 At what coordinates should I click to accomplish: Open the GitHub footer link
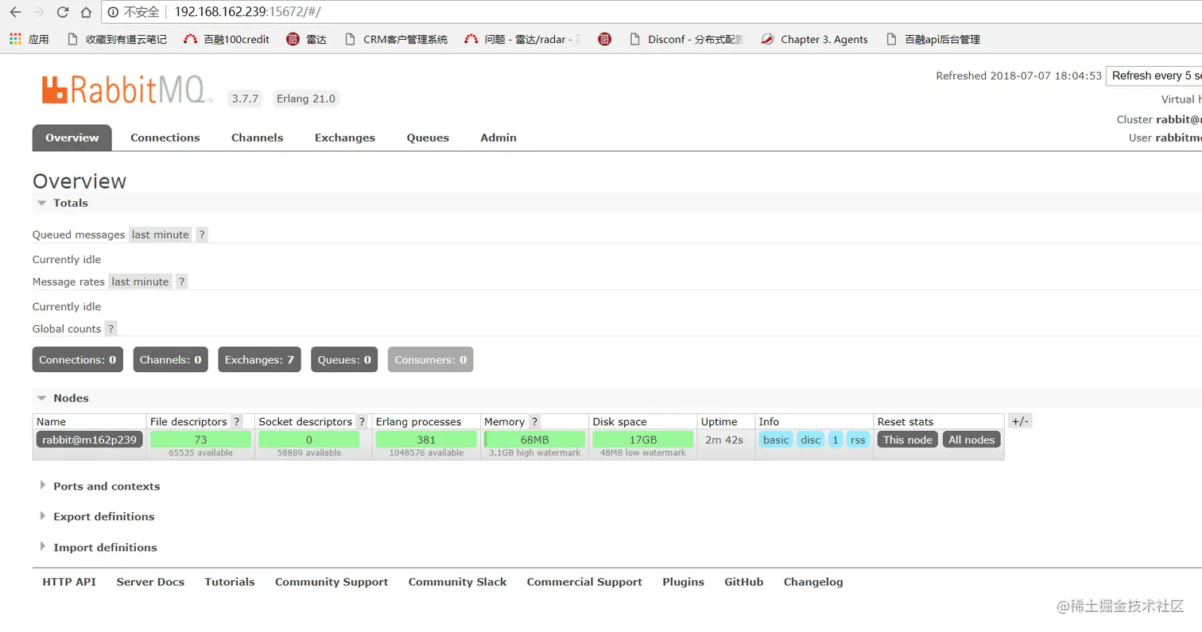pos(744,582)
